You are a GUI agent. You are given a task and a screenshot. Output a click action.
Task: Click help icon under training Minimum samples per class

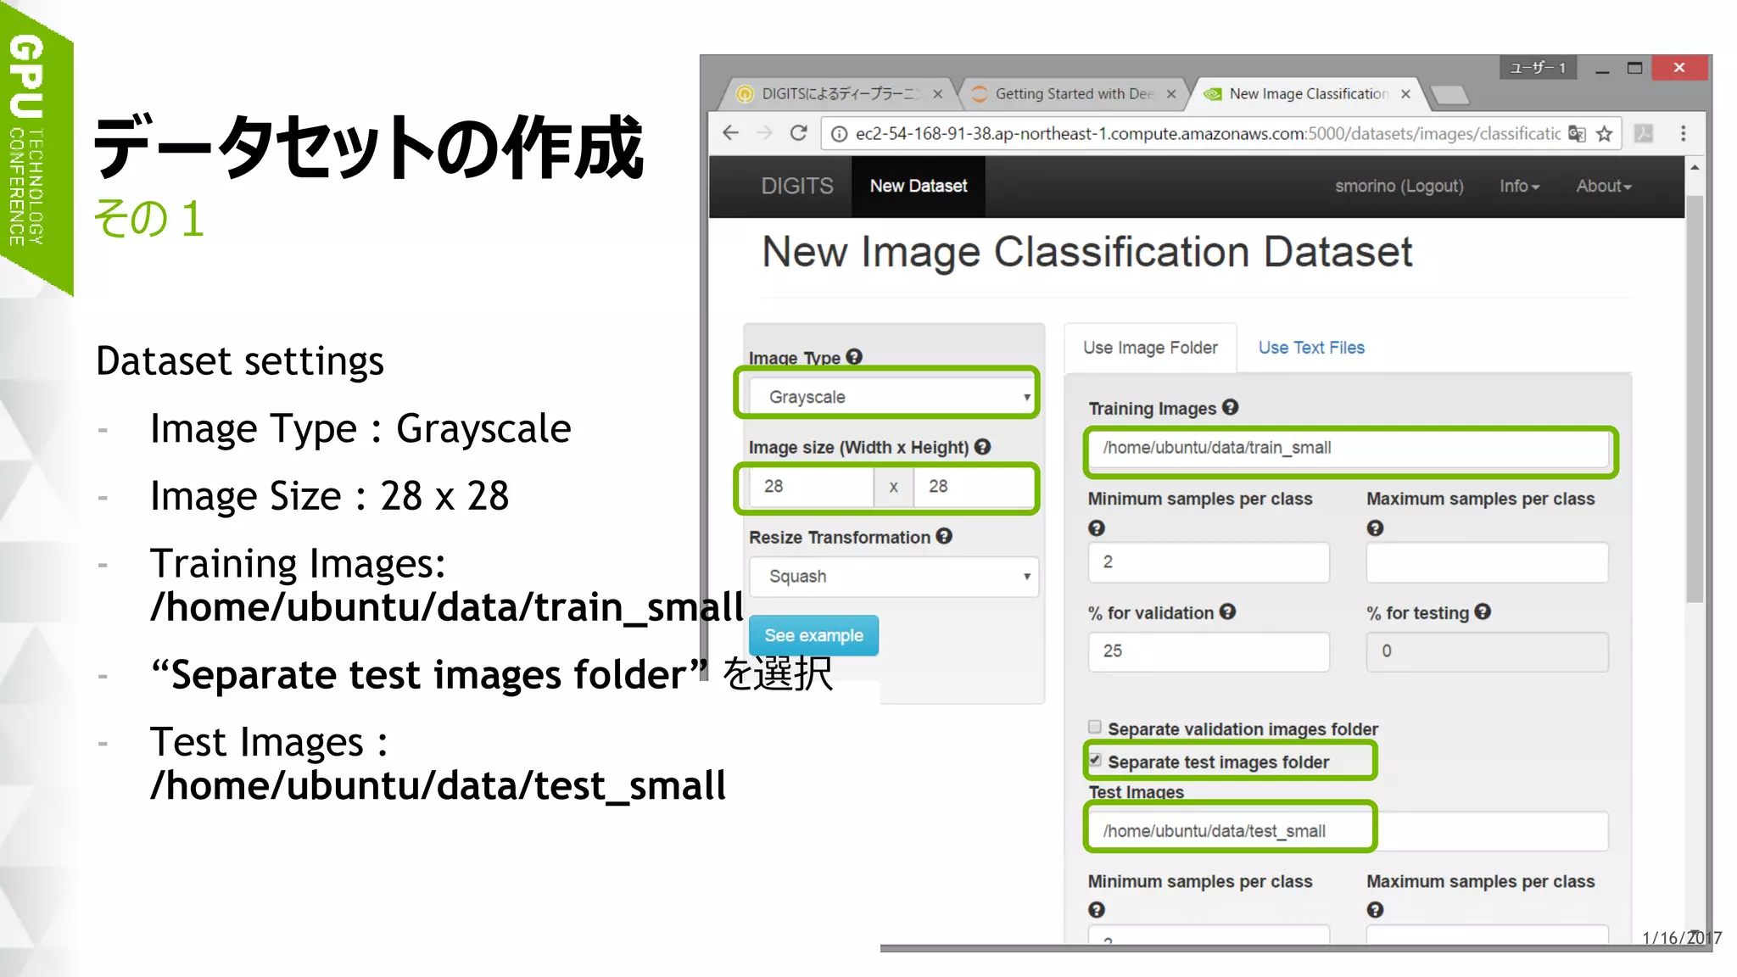1097,528
